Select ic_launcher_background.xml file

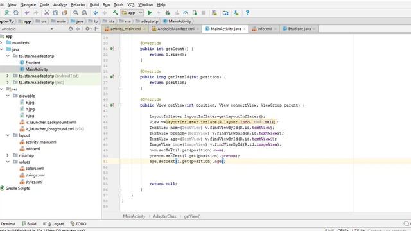(x=51, y=122)
